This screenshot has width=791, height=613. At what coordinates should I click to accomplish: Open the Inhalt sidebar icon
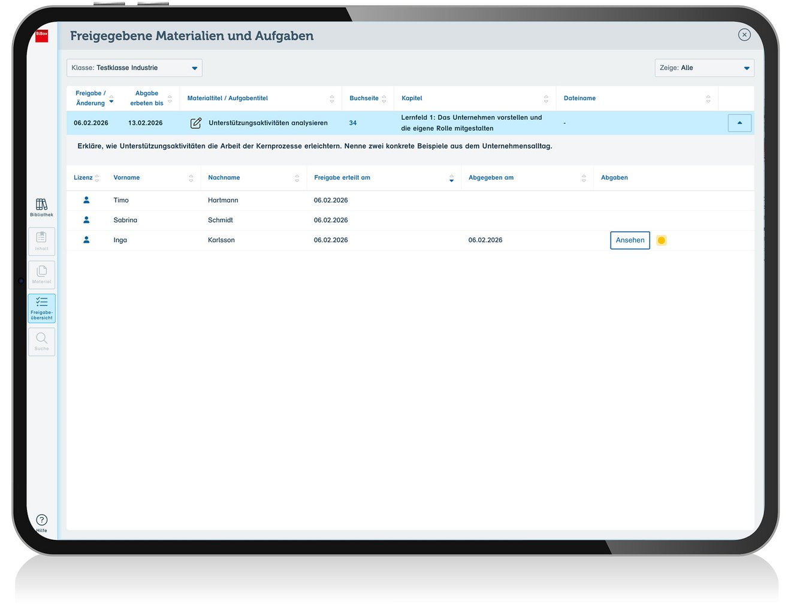point(41,241)
